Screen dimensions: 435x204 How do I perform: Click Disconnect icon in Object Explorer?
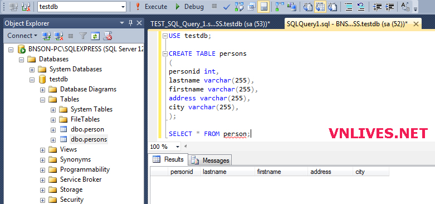[59, 36]
